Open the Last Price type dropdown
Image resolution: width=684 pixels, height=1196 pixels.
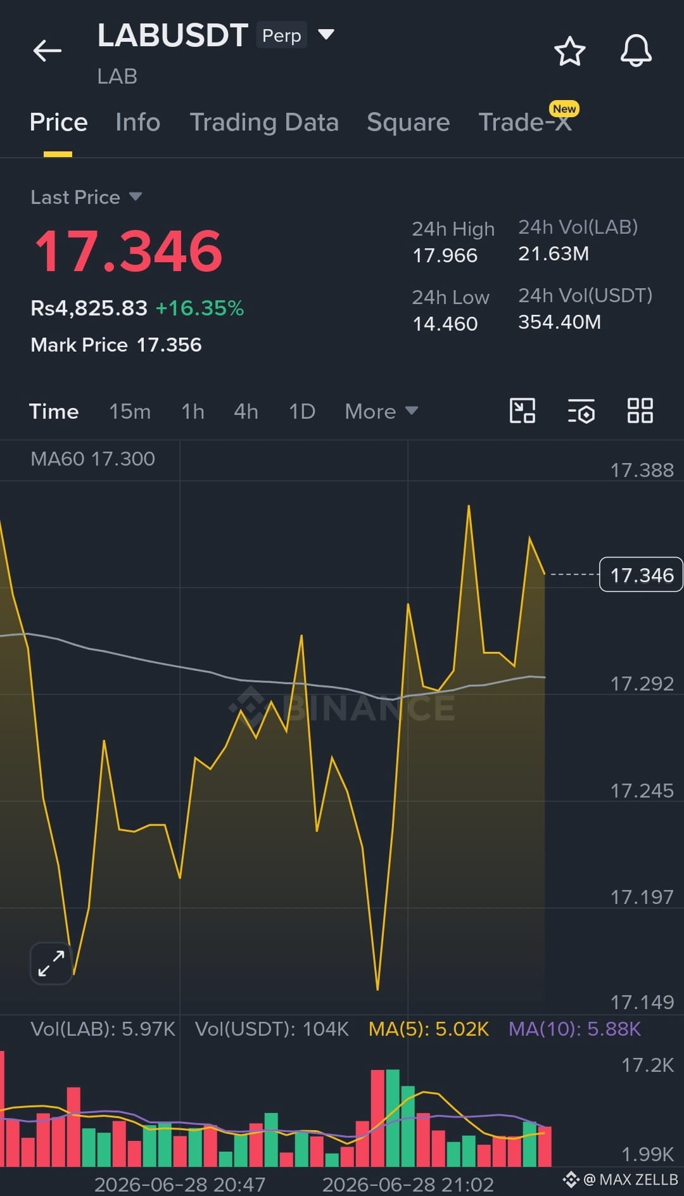pyautogui.click(x=86, y=197)
